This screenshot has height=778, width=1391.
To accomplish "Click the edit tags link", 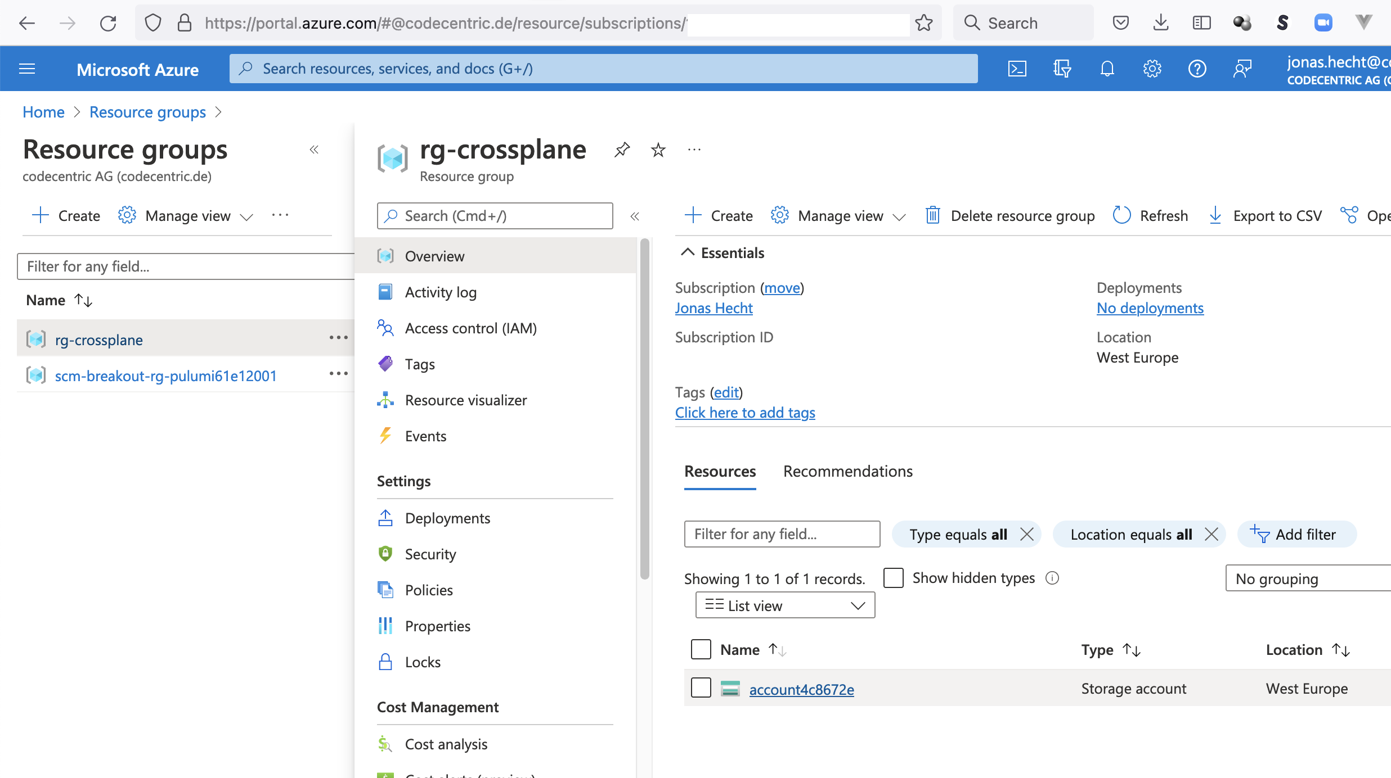I will [x=723, y=392].
